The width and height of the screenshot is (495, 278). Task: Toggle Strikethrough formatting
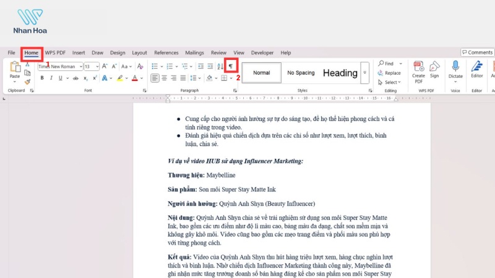coord(75,78)
